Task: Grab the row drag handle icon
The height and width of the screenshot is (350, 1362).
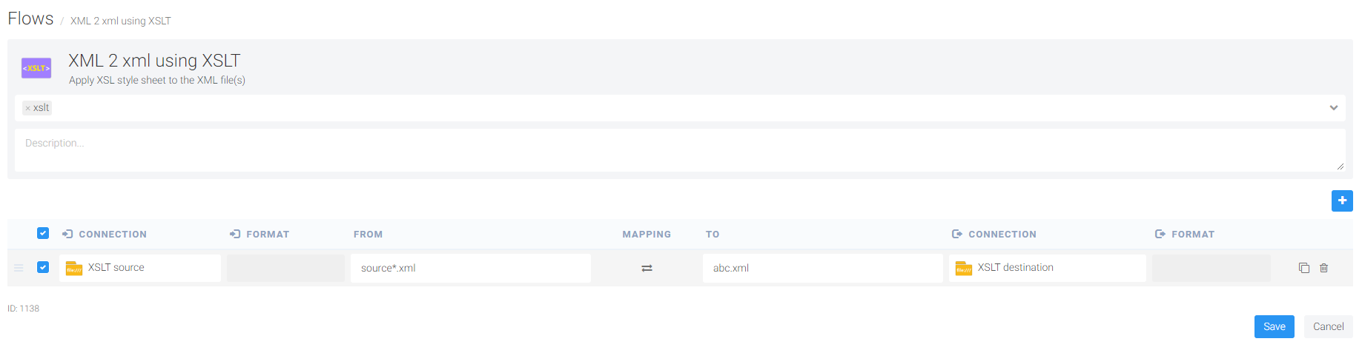Action: tap(19, 268)
